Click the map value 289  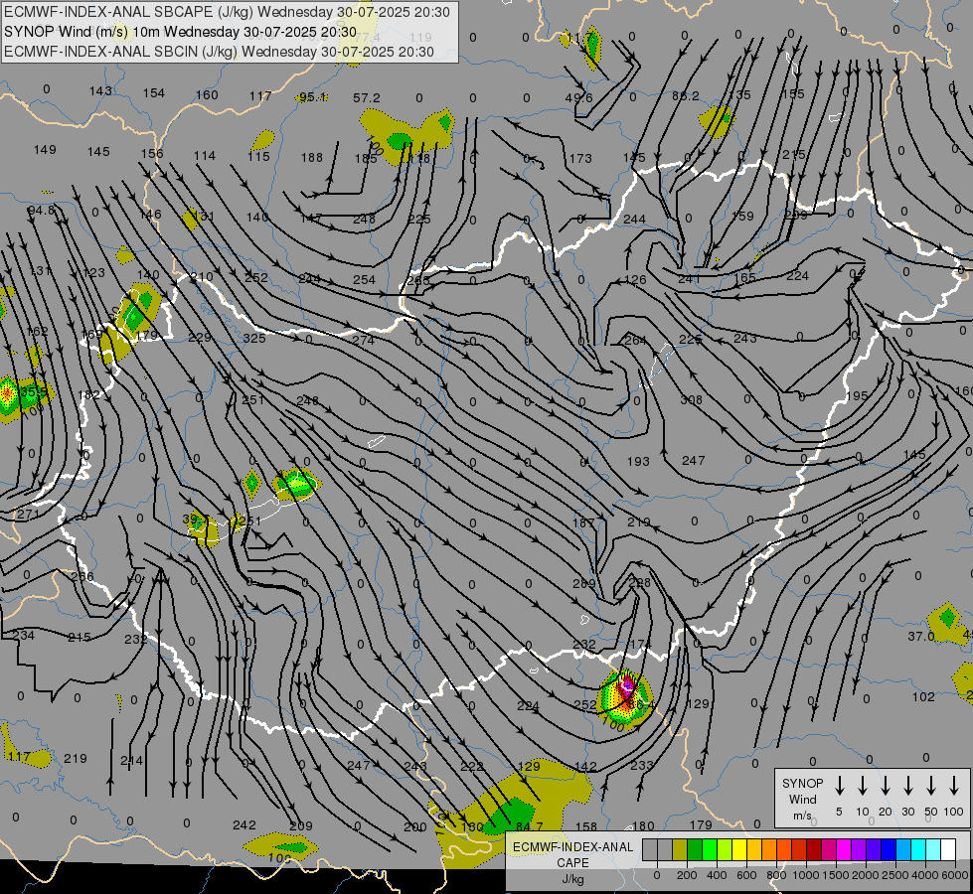(584, 583)
